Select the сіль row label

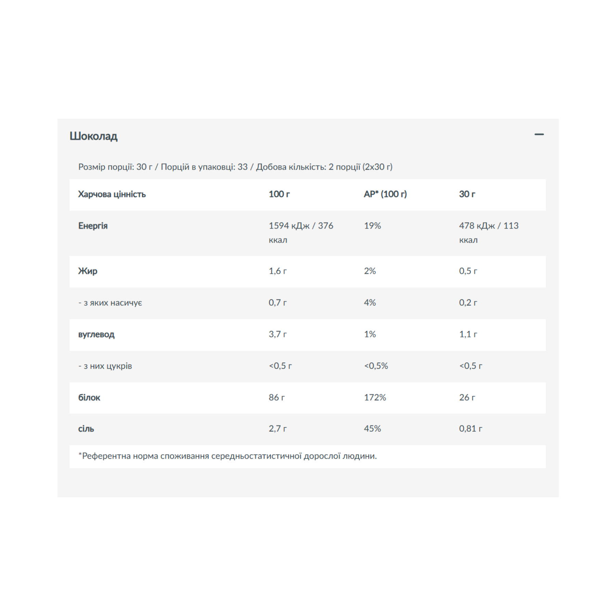click(x=86, y=429)
